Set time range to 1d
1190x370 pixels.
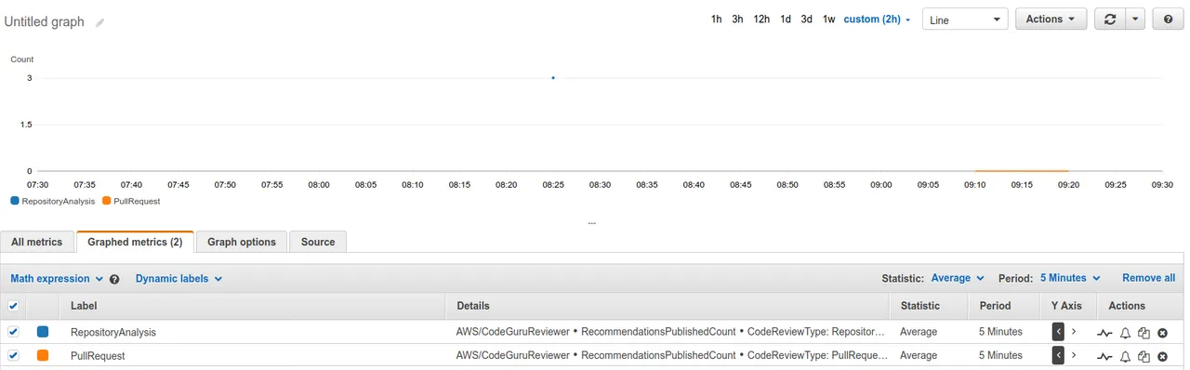[786, 20]
